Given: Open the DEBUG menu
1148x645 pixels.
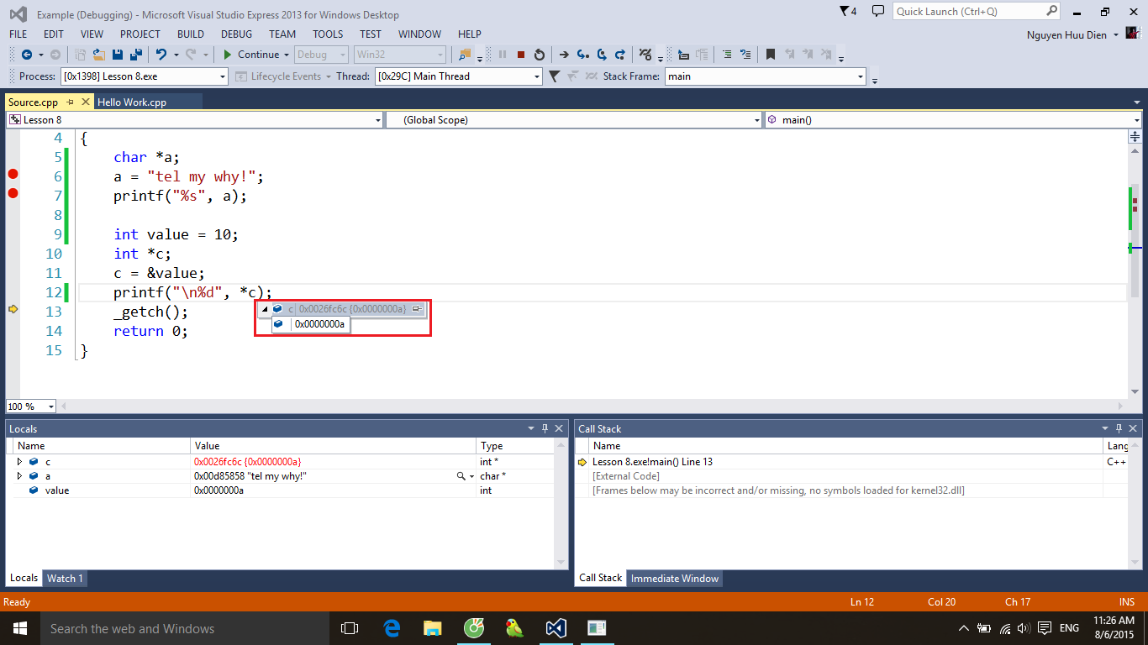Looking at the screenshot, I should coord(236,34).
